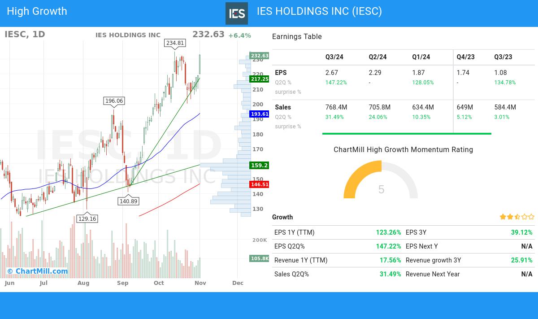Click the +6.4% change value

(x=239, y=35)
